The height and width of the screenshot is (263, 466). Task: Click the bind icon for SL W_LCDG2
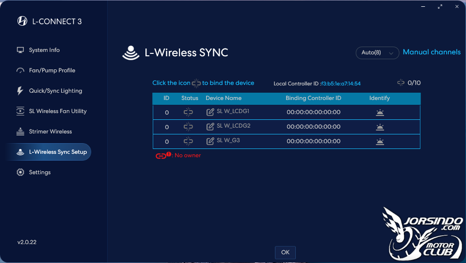pyautogui.click(x=188, y=127)
